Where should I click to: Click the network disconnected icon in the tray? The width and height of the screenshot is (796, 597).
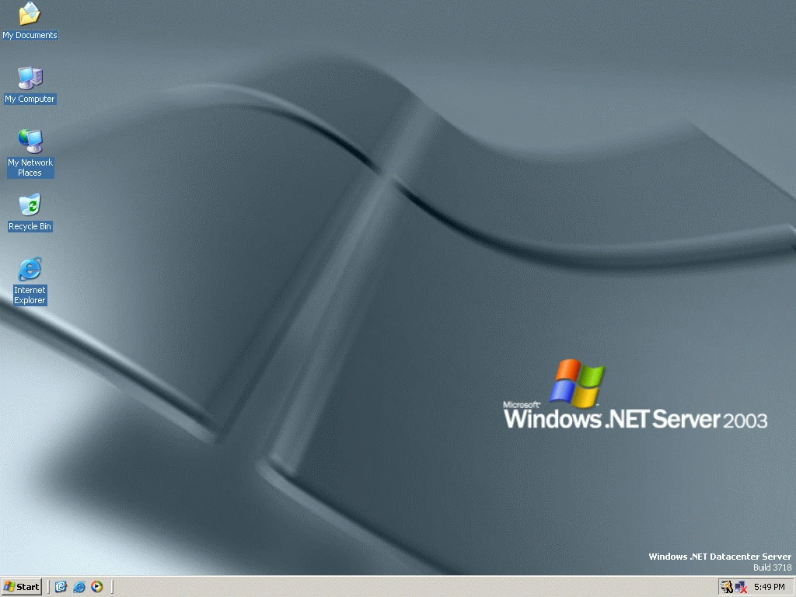[738, 587]
